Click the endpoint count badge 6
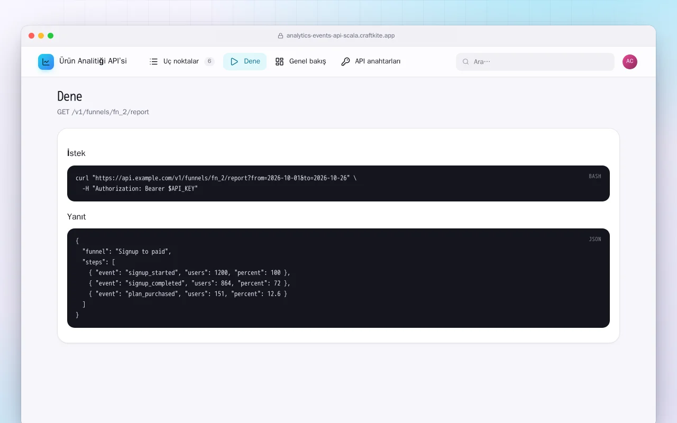This screenshot has height=423, width=677. point(209,61)
